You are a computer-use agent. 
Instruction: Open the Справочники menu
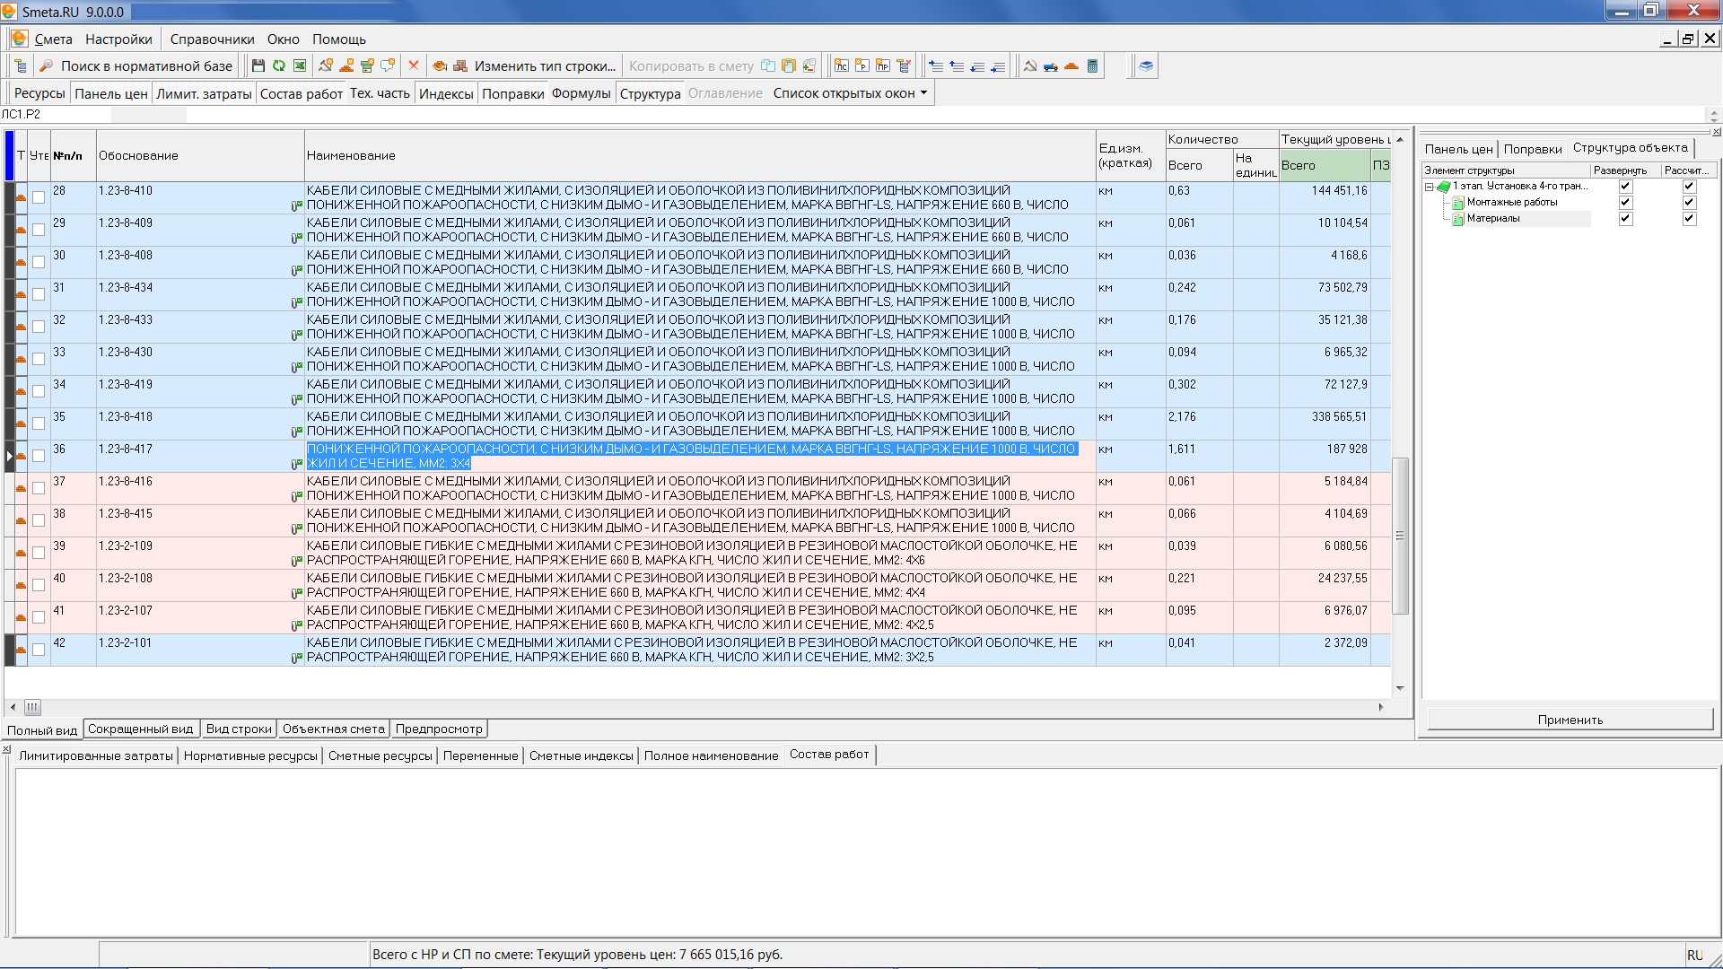pyautogui.click(x=212, y=39)
